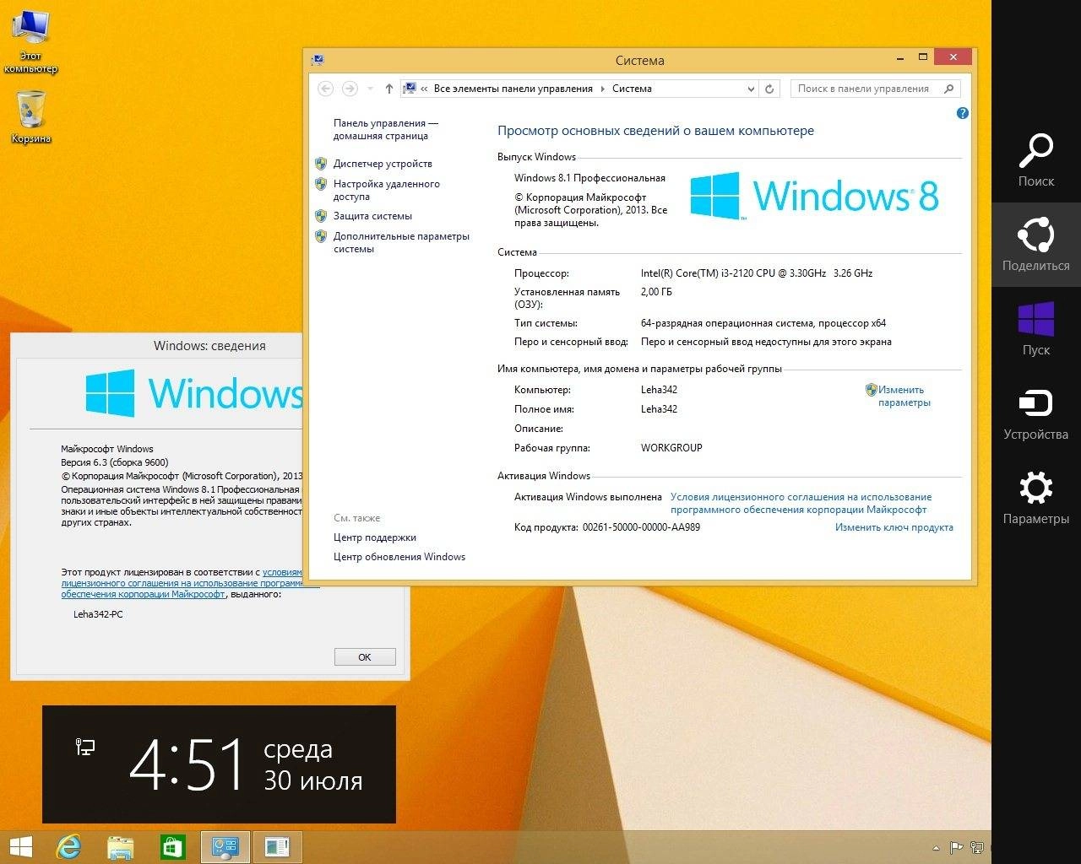Open the Settings charm (Параметры)
Viewport: 1081px width, 864px height.
pyautogui.click(x=1035, y=498)
